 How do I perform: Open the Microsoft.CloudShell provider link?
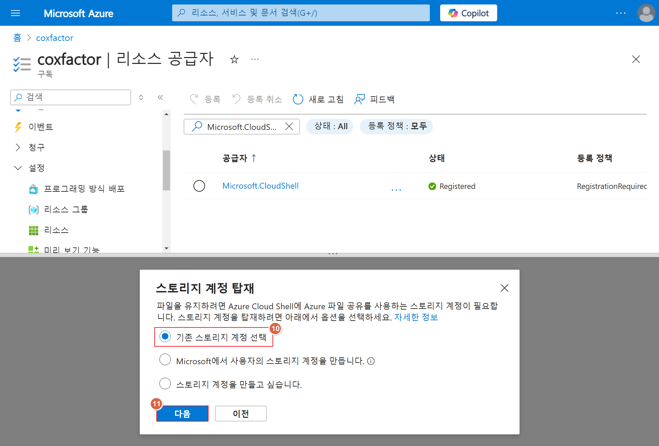coord(260,186)
